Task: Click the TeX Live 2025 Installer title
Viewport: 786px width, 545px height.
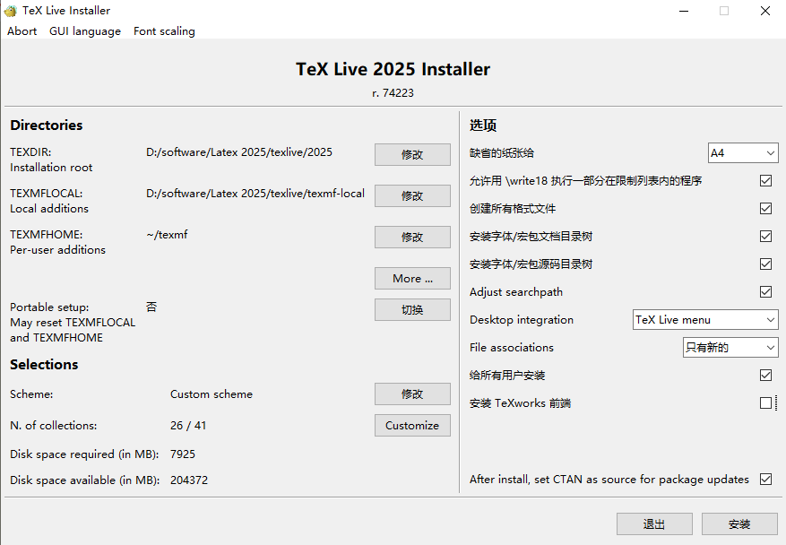Action: [393, 69]
